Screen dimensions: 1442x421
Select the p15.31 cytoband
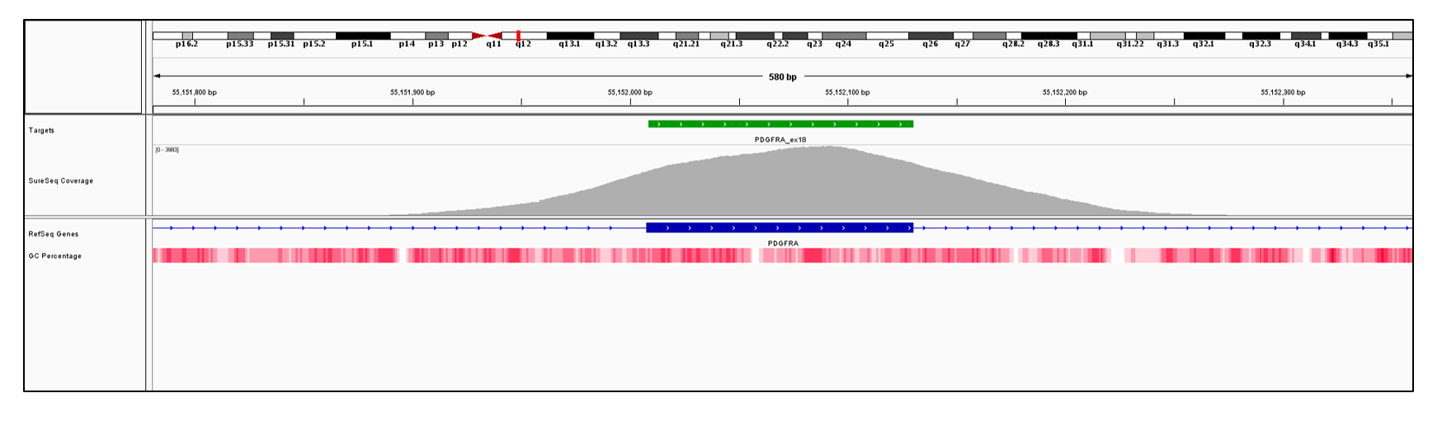point(281,44)
